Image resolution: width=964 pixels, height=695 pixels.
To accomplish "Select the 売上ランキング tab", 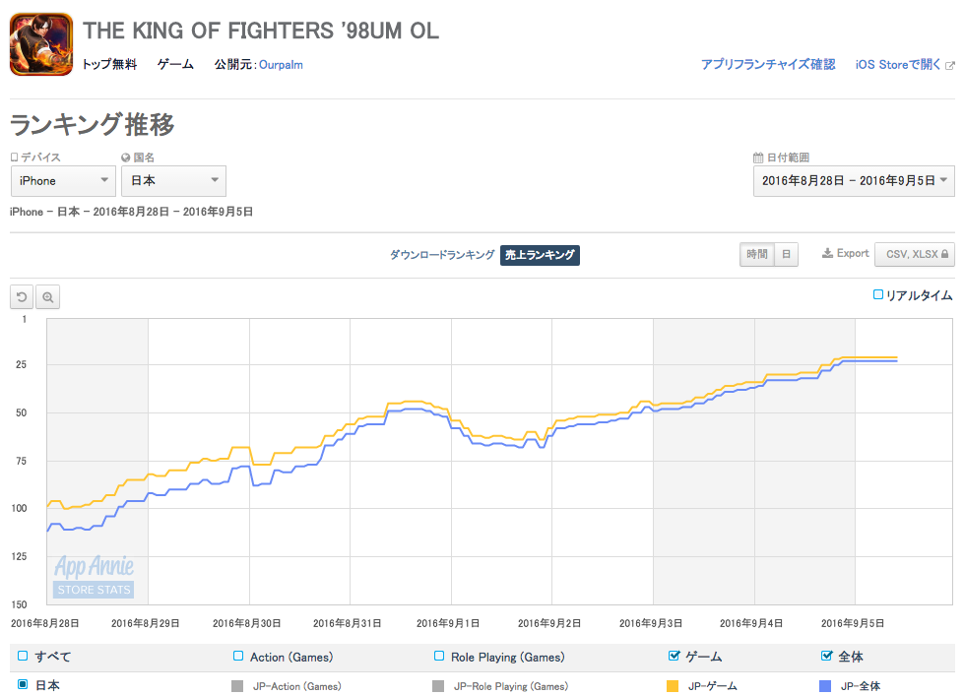I will [540, 255].
